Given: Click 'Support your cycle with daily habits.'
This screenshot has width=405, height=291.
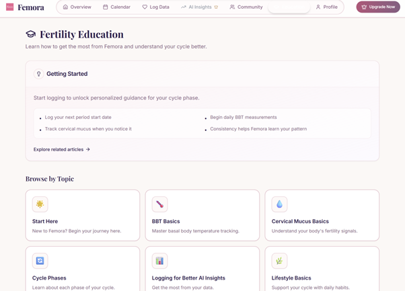Looking at the screenshot, I should (310, 288).
